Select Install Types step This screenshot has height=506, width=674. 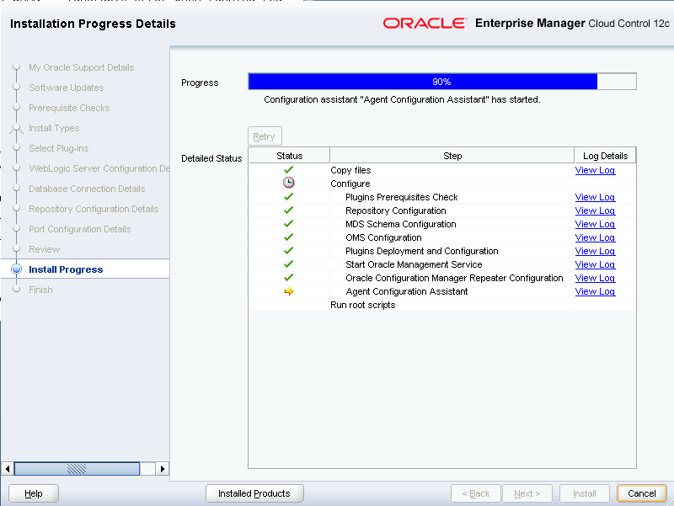[x=54, y=128]
